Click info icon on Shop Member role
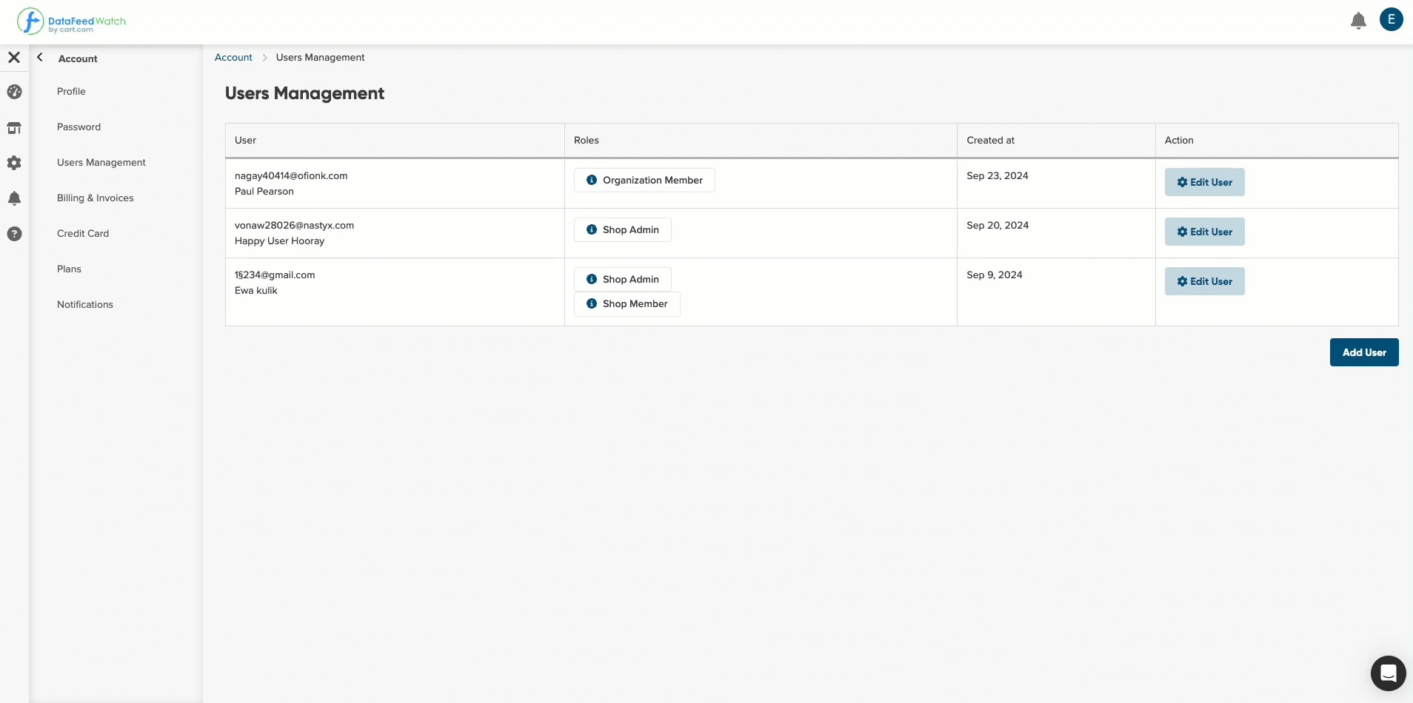Image resolution: width=1413 pixels, height=703 pixels. coord(592,303)
